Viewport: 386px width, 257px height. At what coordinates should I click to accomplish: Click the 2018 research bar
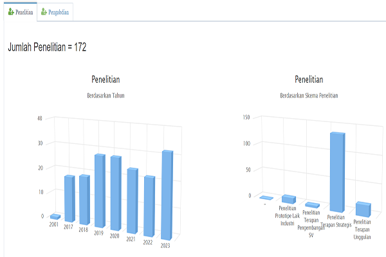click(x=84, y=200)
